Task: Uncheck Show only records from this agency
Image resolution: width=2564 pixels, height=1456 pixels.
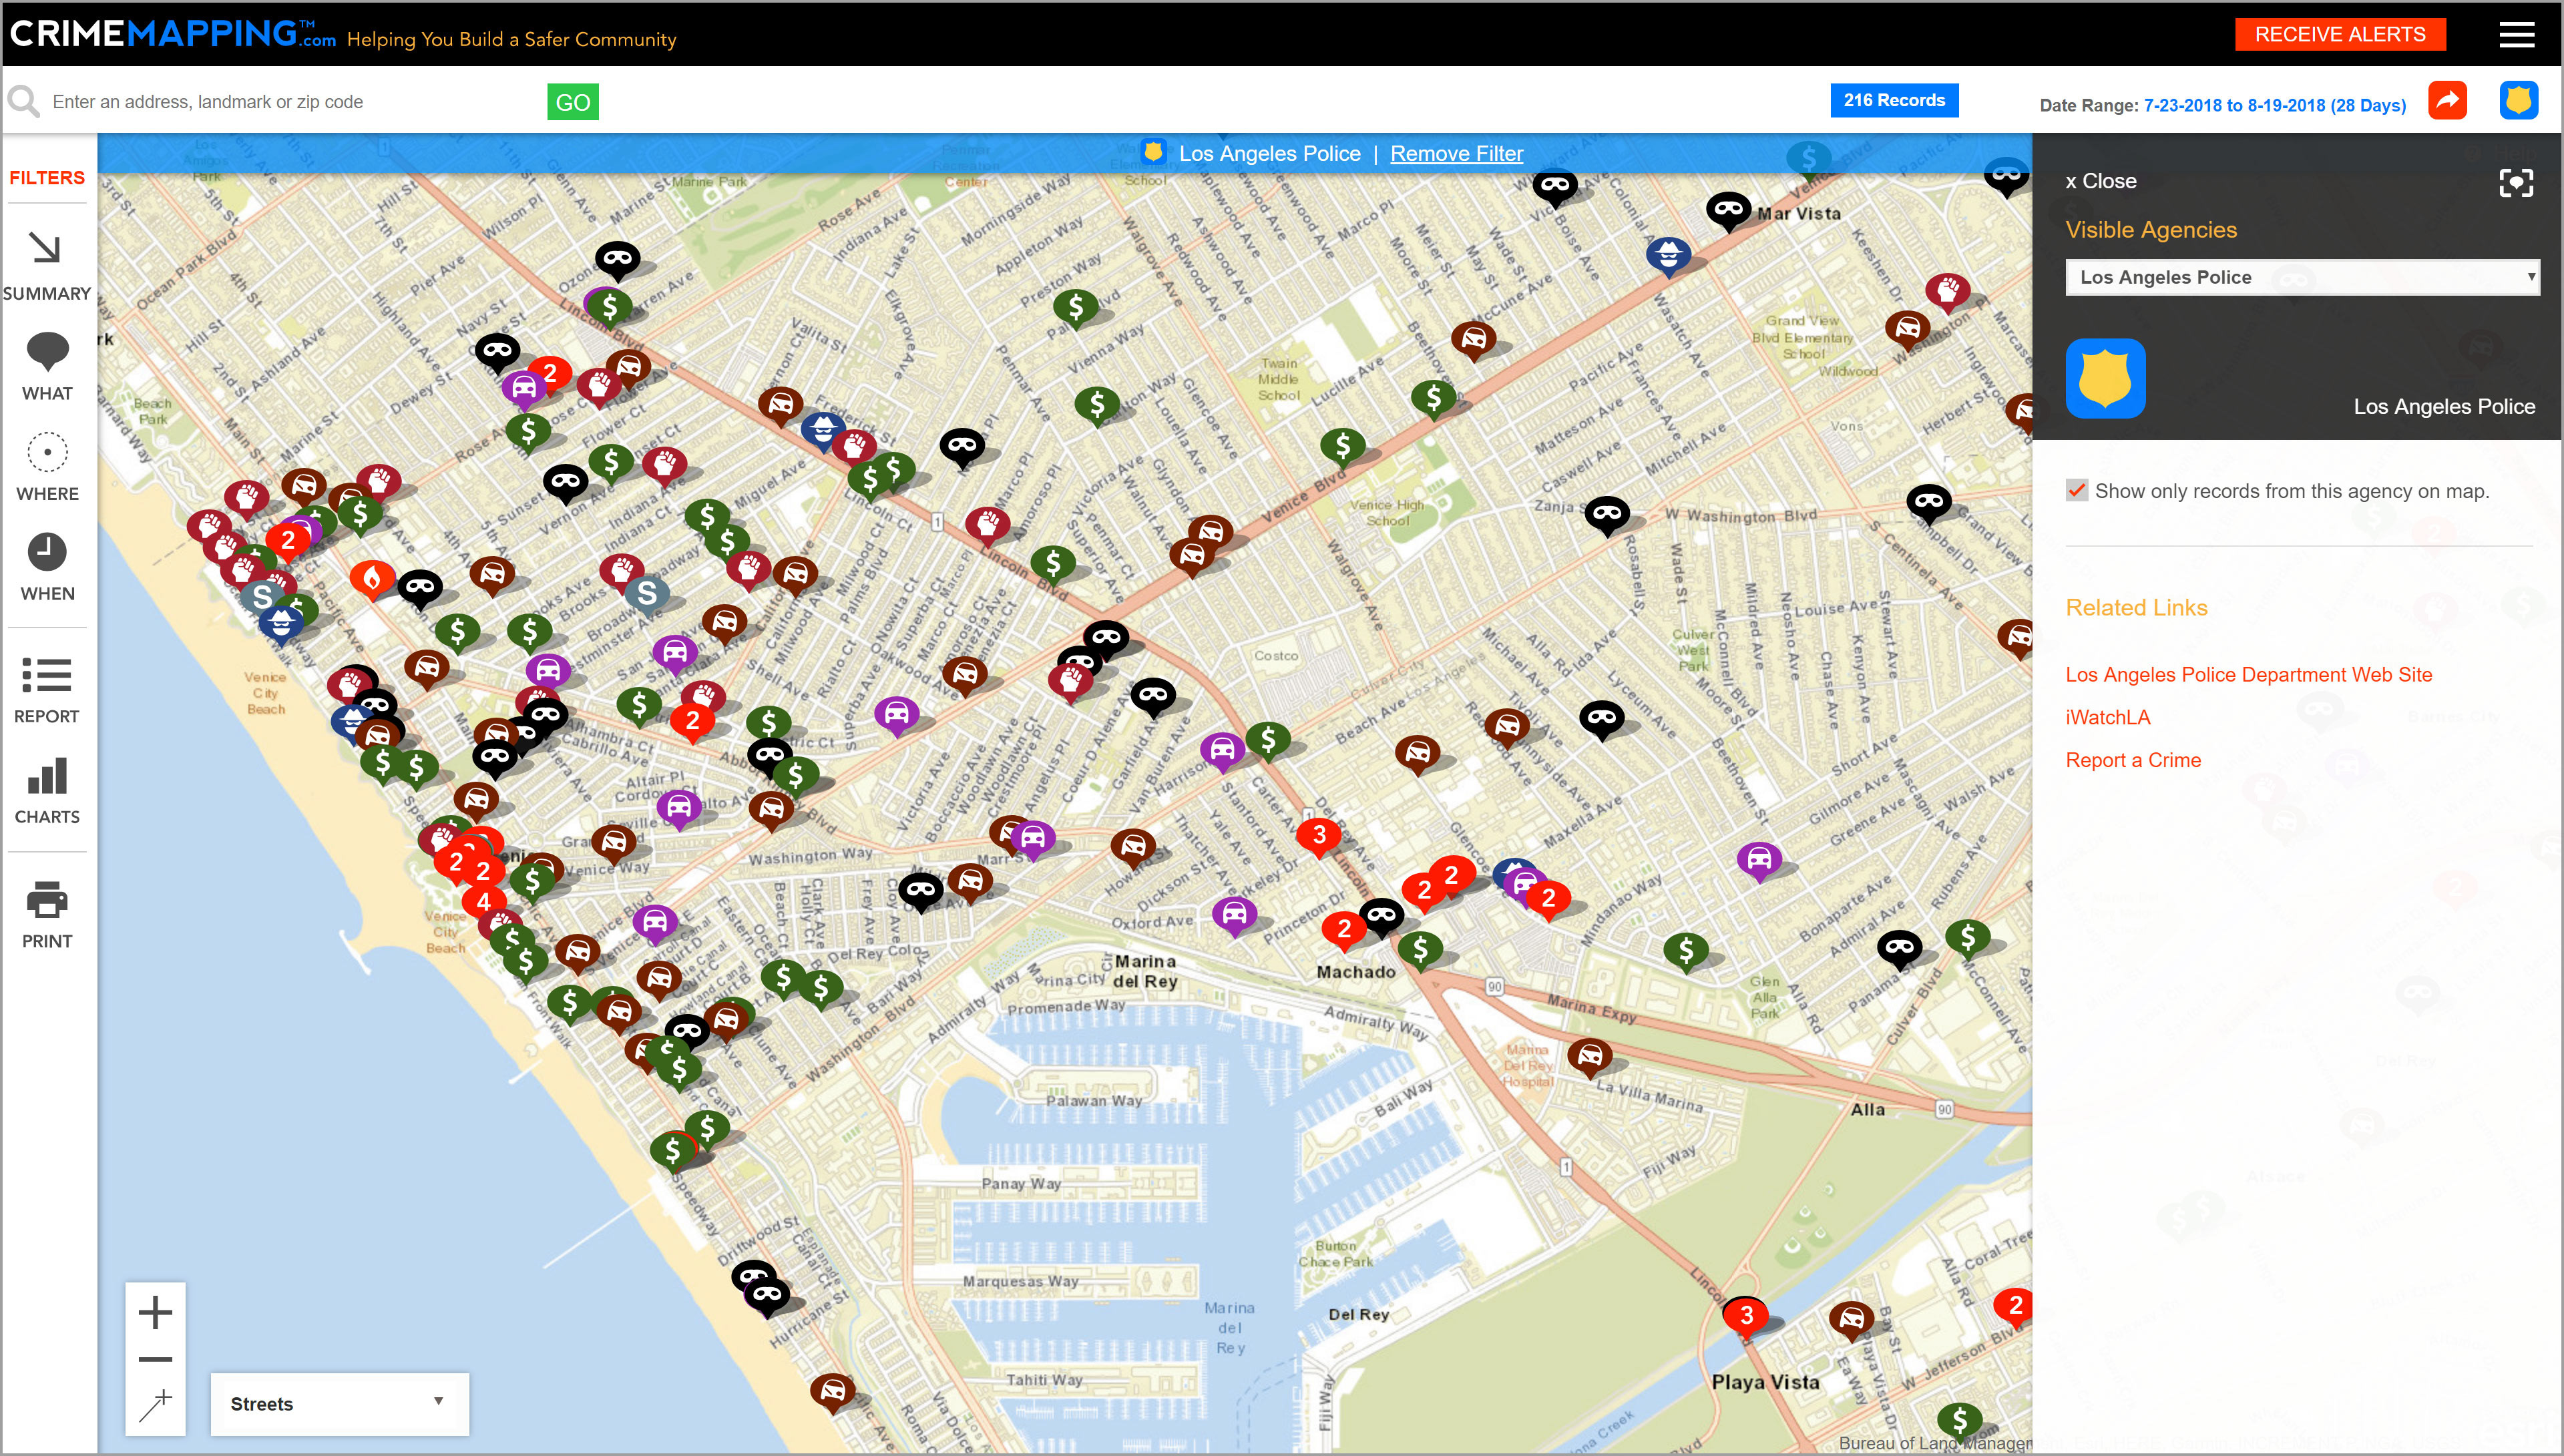Action: (2077, 490)
